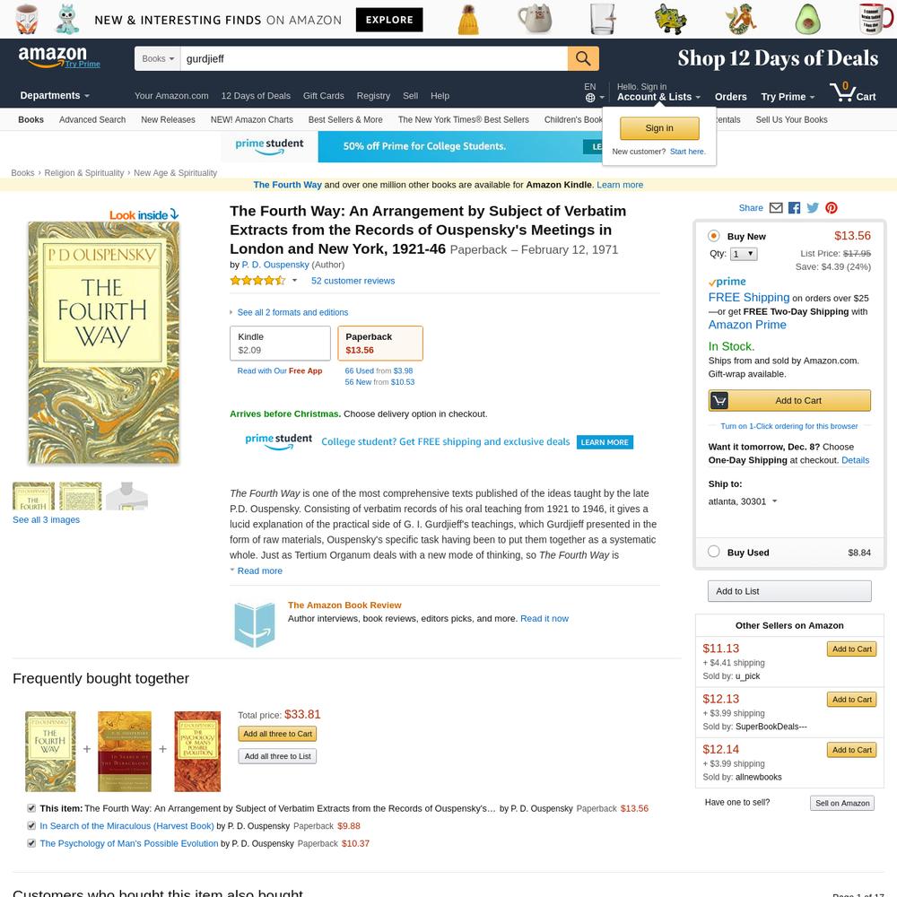Click the orange search magnifier button
The height and width of the screenshot is (897, 897).
[583, 58]
